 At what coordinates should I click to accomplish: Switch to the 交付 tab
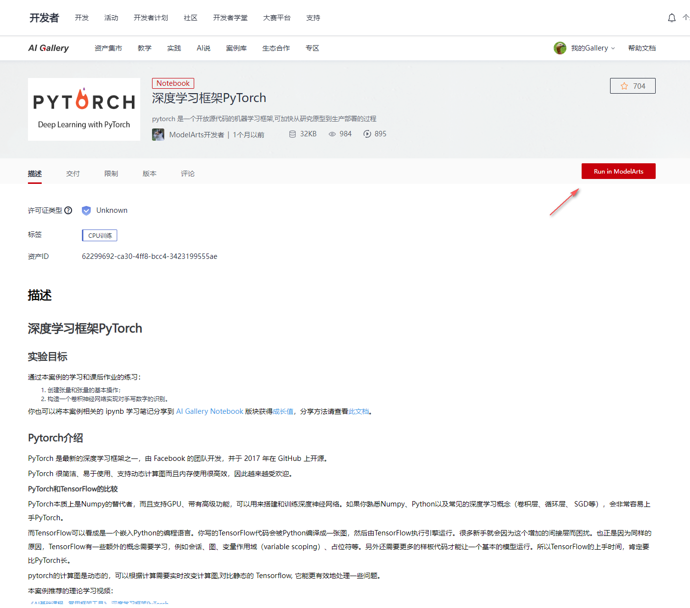tap(73, 174)
